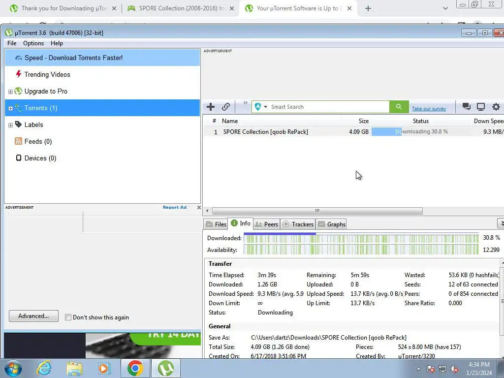Switch to SPORE Collection browser tab
This screenshot has width=504, height=378.
(181, 8)
